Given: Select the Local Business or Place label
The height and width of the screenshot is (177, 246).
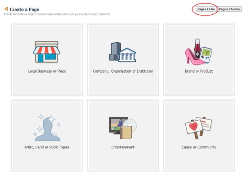Looking at the screenshot, I should 47,71.
